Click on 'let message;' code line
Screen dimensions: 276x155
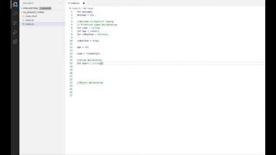tap(85, 12)
